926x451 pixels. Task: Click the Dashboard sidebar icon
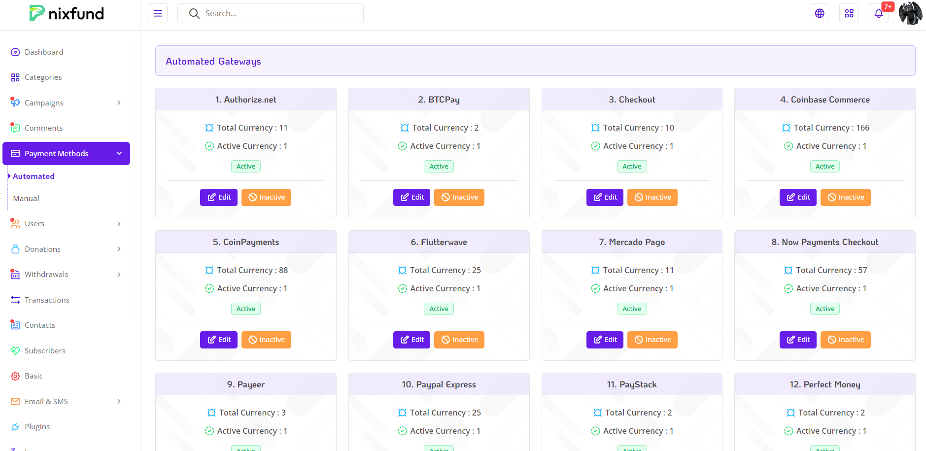point(15,52)
